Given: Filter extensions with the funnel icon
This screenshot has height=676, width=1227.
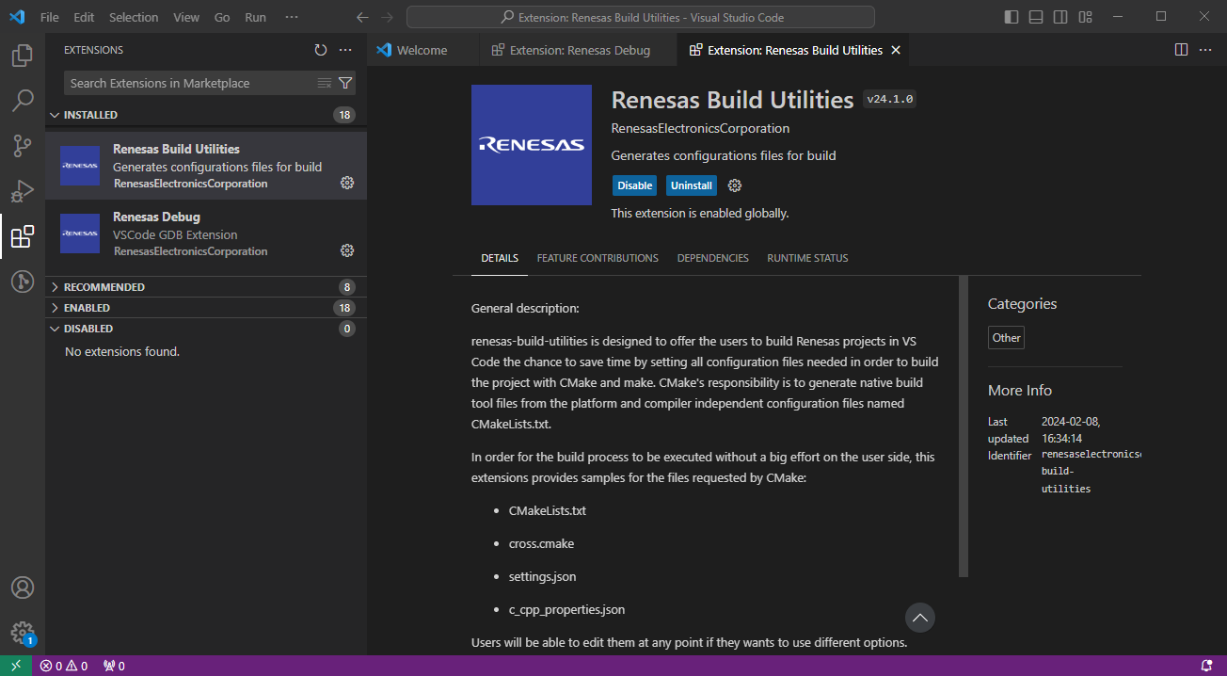Looking at the screenshot, I should (x=345, y=83).
